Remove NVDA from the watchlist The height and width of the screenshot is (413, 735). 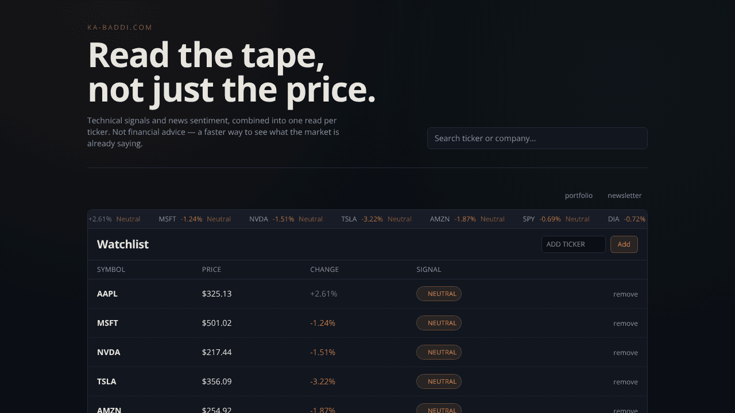(625, 353)
